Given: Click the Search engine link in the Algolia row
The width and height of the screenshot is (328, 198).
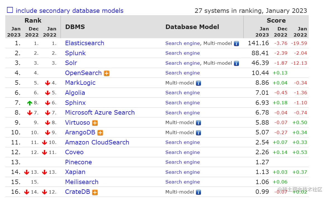Looking at the screenshot, I should pos(183,93).
